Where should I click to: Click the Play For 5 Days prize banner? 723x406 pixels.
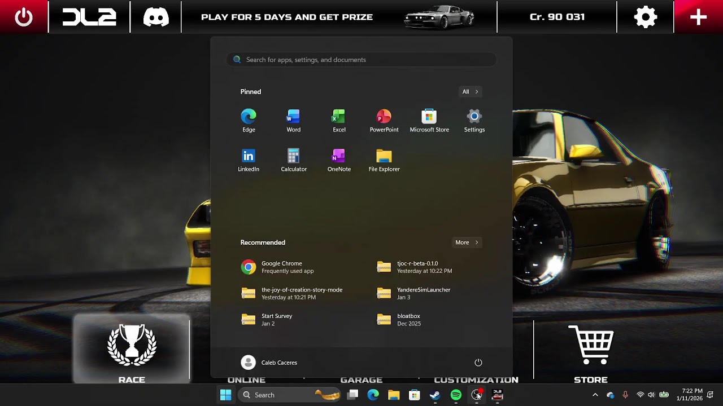click(x=287, y=17)
